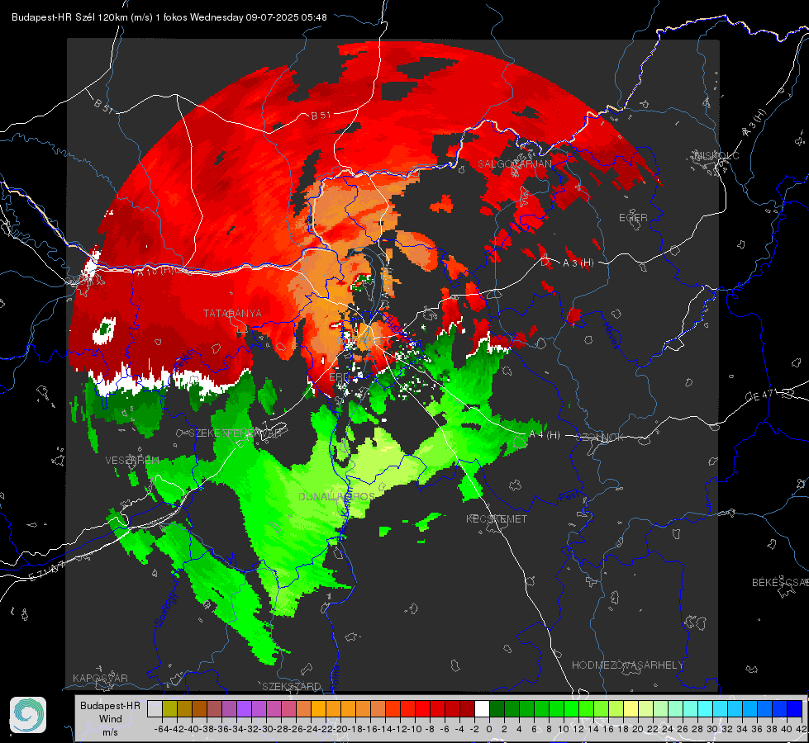Click the swirl logo icon beside the legend

[28, 715]
